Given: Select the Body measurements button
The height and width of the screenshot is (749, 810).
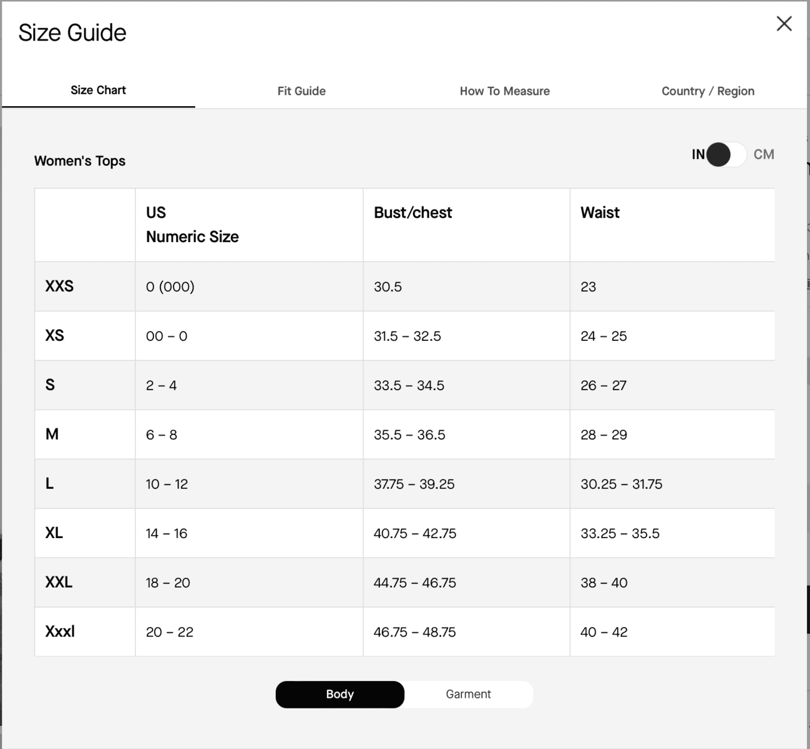Looking at the screenshot, I should (x=340, y=694).
